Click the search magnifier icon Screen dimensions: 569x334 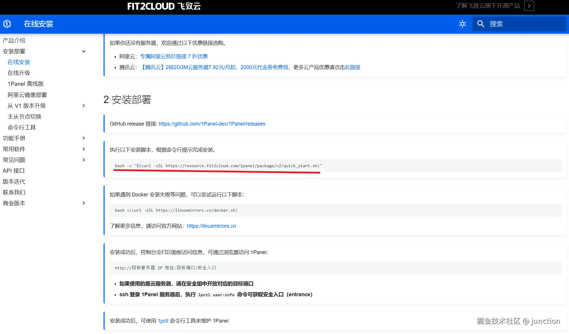(x=481, y=24)
